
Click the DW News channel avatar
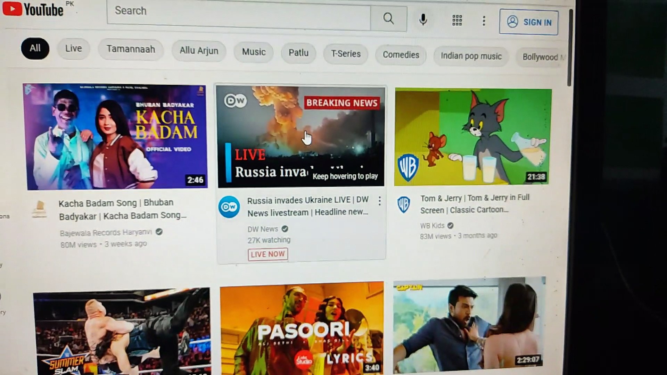pos(229,207)
